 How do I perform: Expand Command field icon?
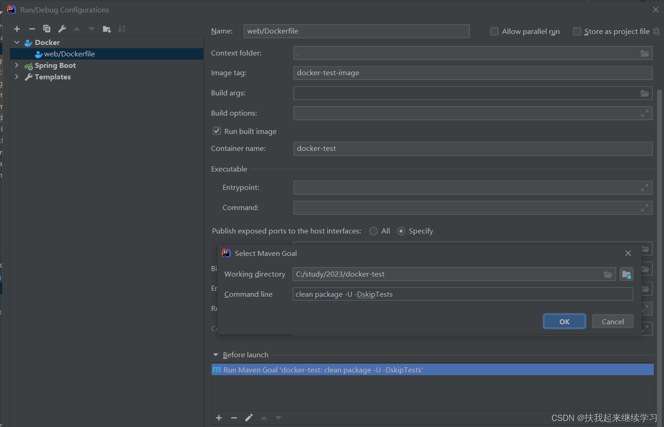click(645, 208)
